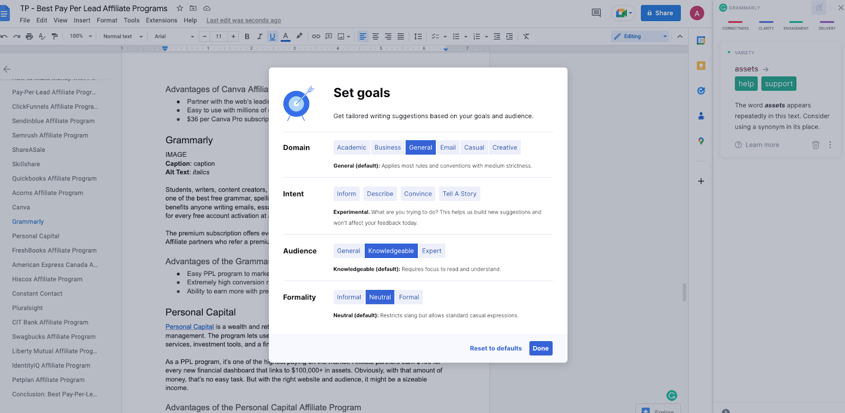
Task: Open Google Keep side panel icon
Action: tap(701, 66)
